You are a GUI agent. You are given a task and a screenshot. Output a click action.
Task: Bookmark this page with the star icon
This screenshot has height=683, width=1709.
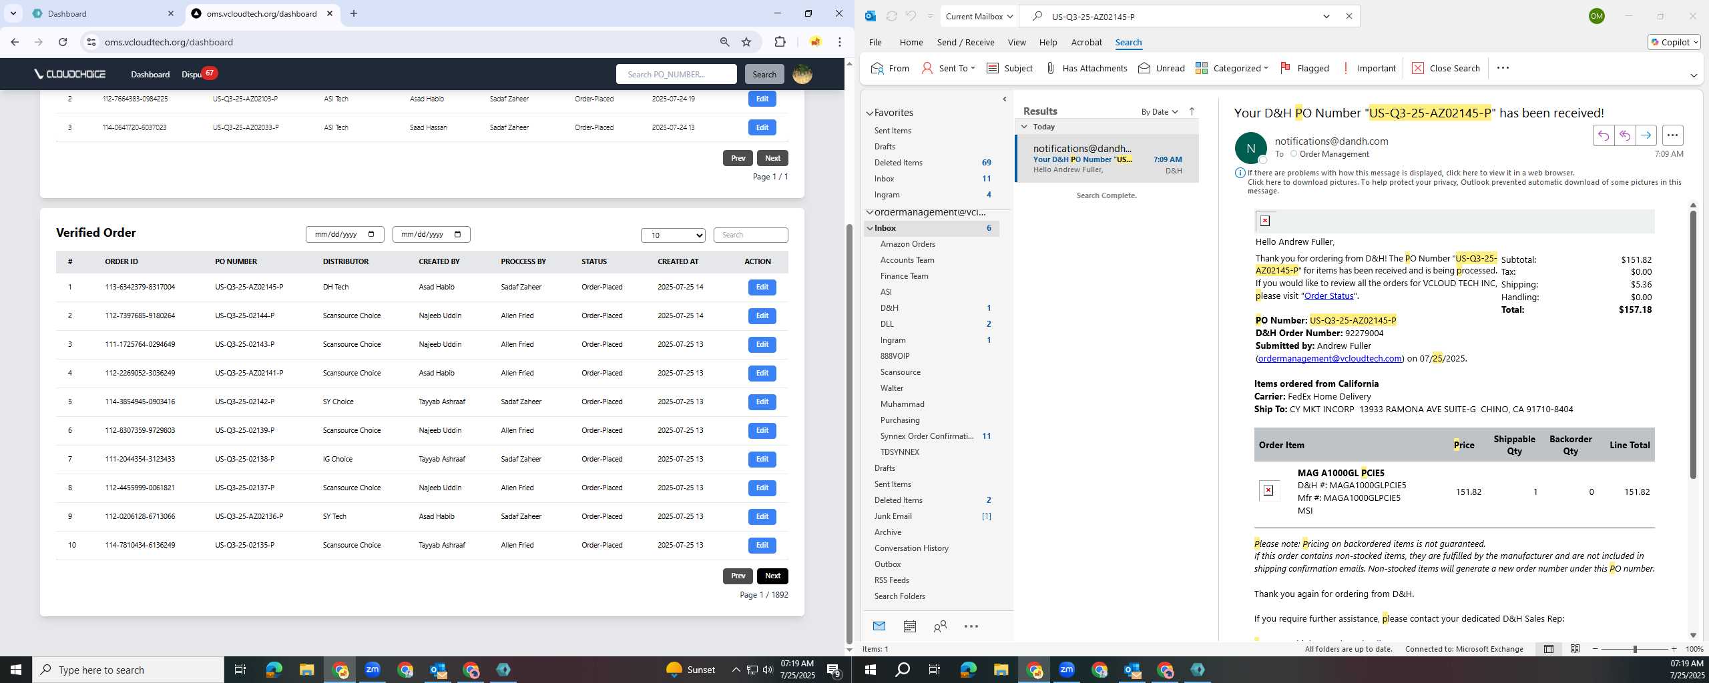746,42
